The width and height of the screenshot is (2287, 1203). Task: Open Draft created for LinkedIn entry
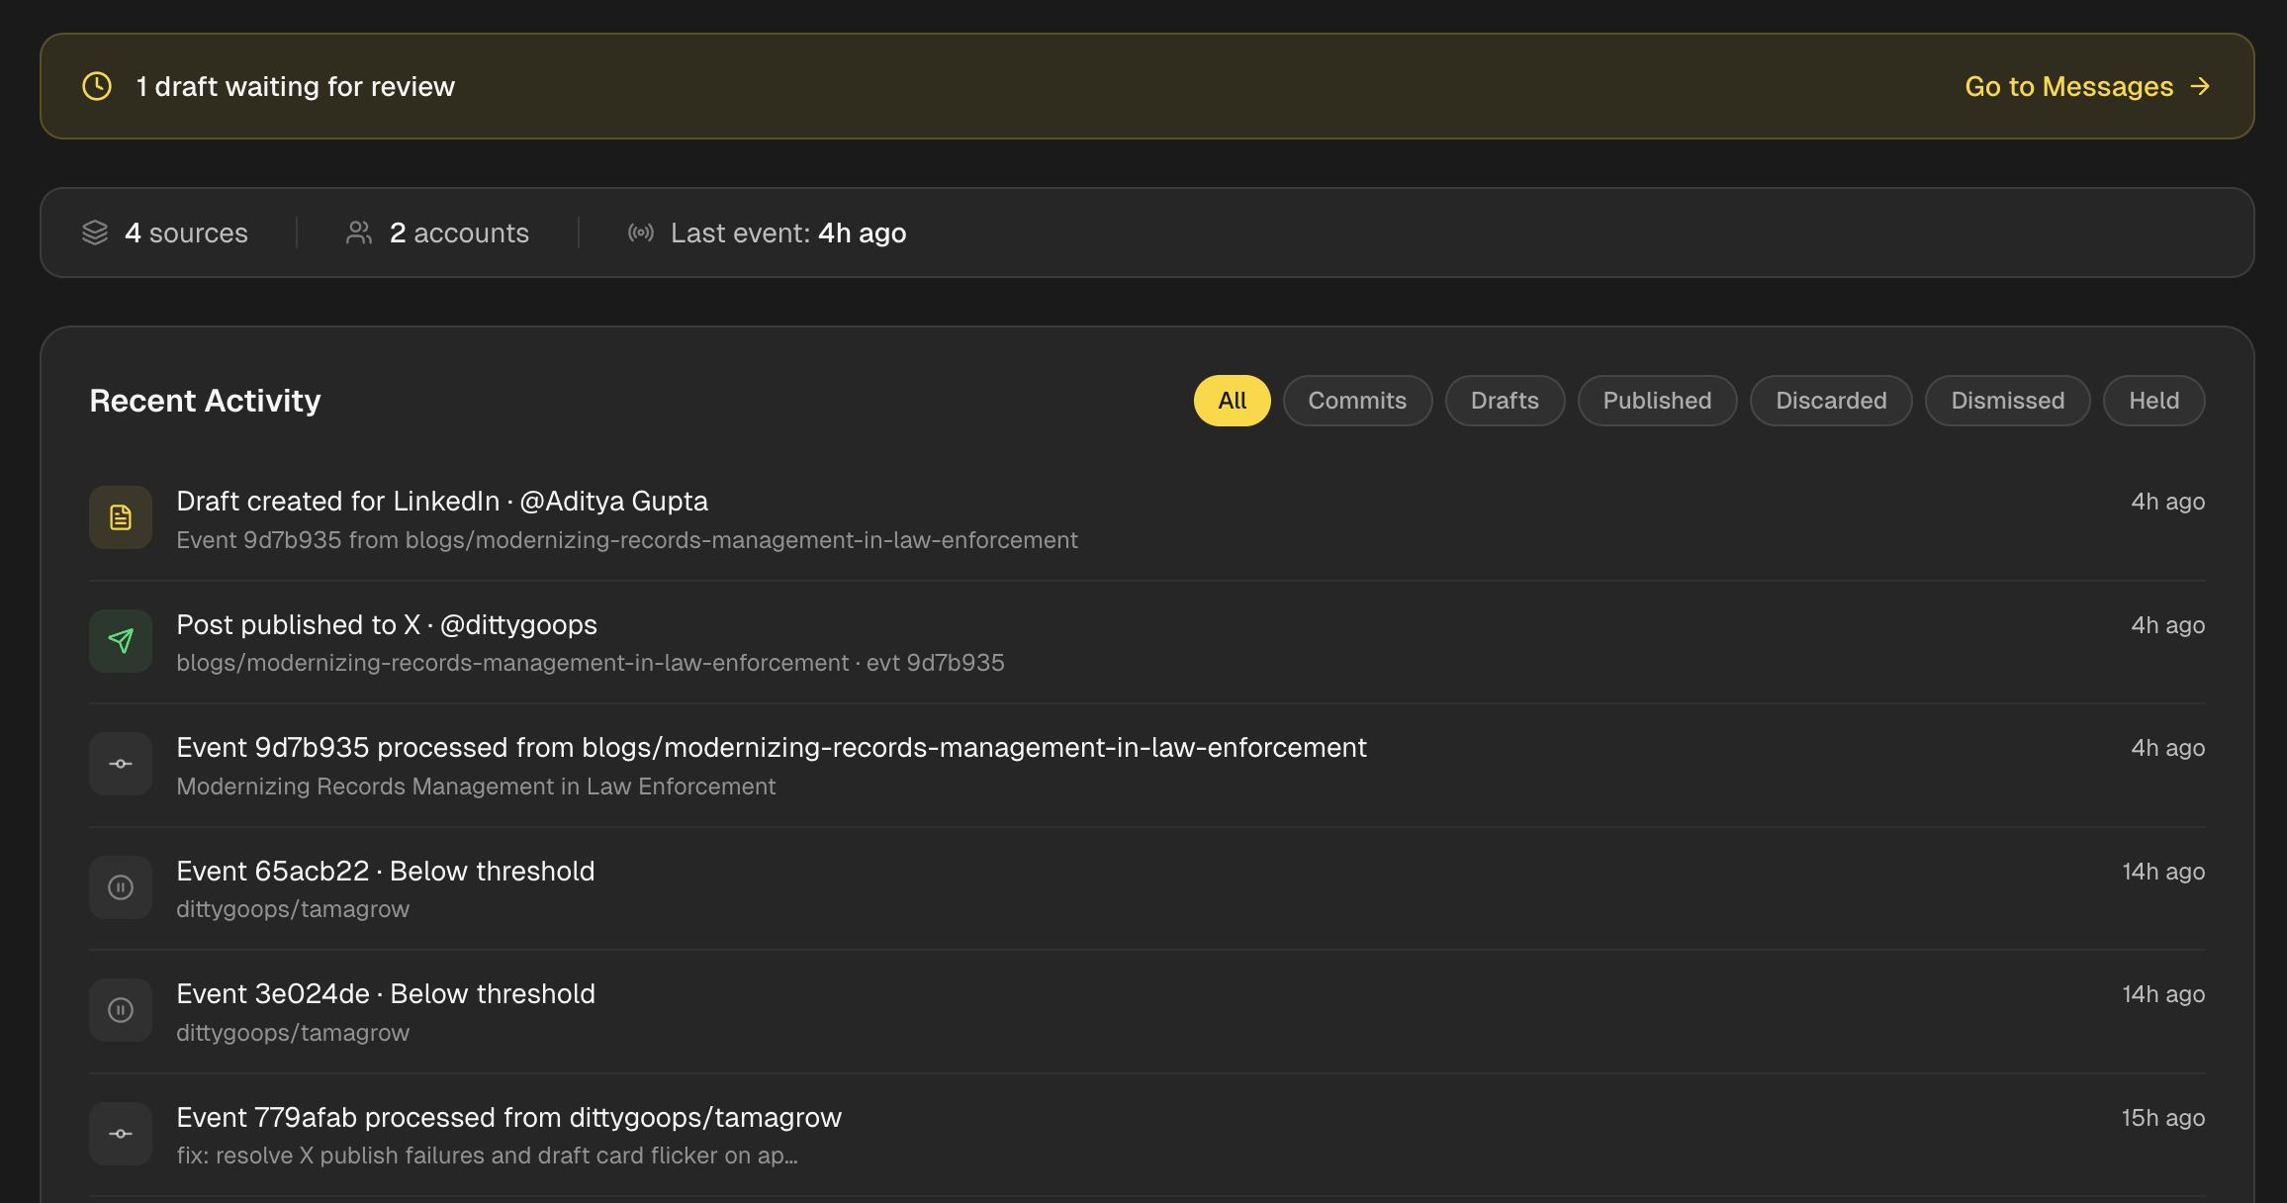click(x=442, y=502)
